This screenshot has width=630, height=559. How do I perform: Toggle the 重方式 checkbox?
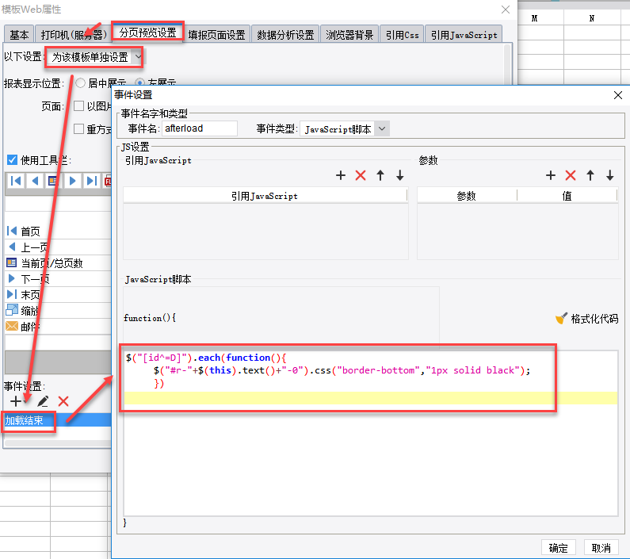tap(78, 129)
